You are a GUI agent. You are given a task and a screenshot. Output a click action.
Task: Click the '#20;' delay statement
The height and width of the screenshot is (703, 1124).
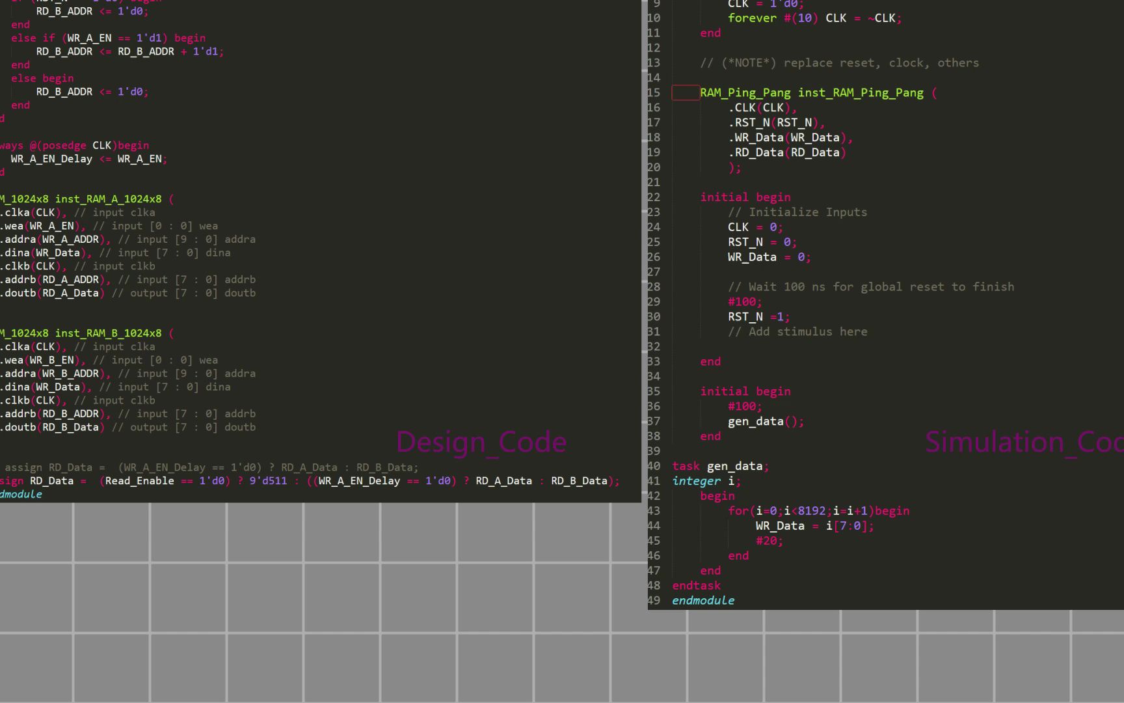pos(769,541)
